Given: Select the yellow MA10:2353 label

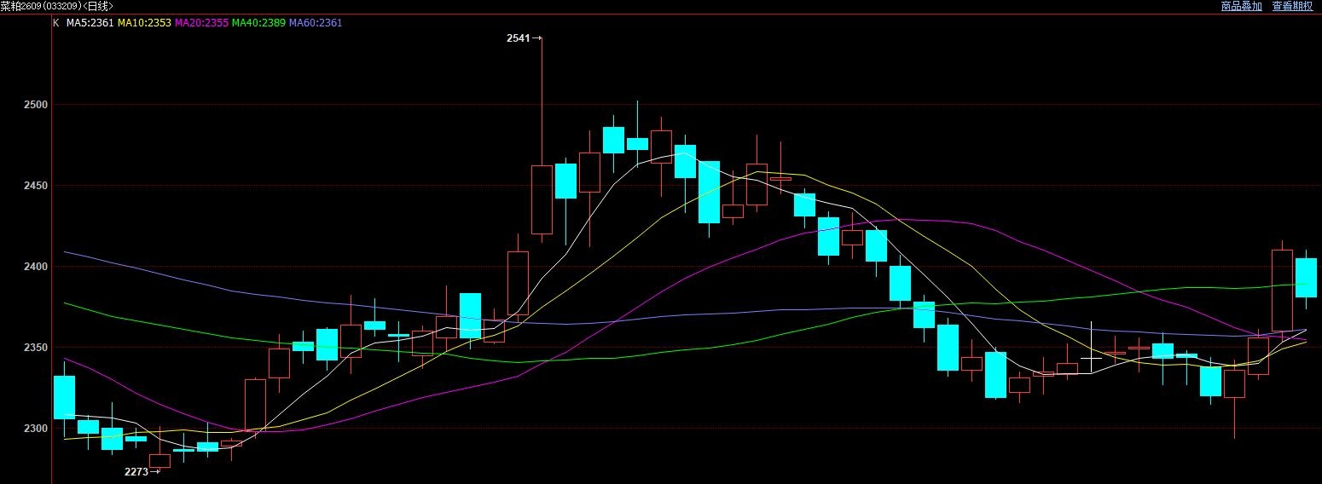Looking at the screenshot, I should click(143, 23).
